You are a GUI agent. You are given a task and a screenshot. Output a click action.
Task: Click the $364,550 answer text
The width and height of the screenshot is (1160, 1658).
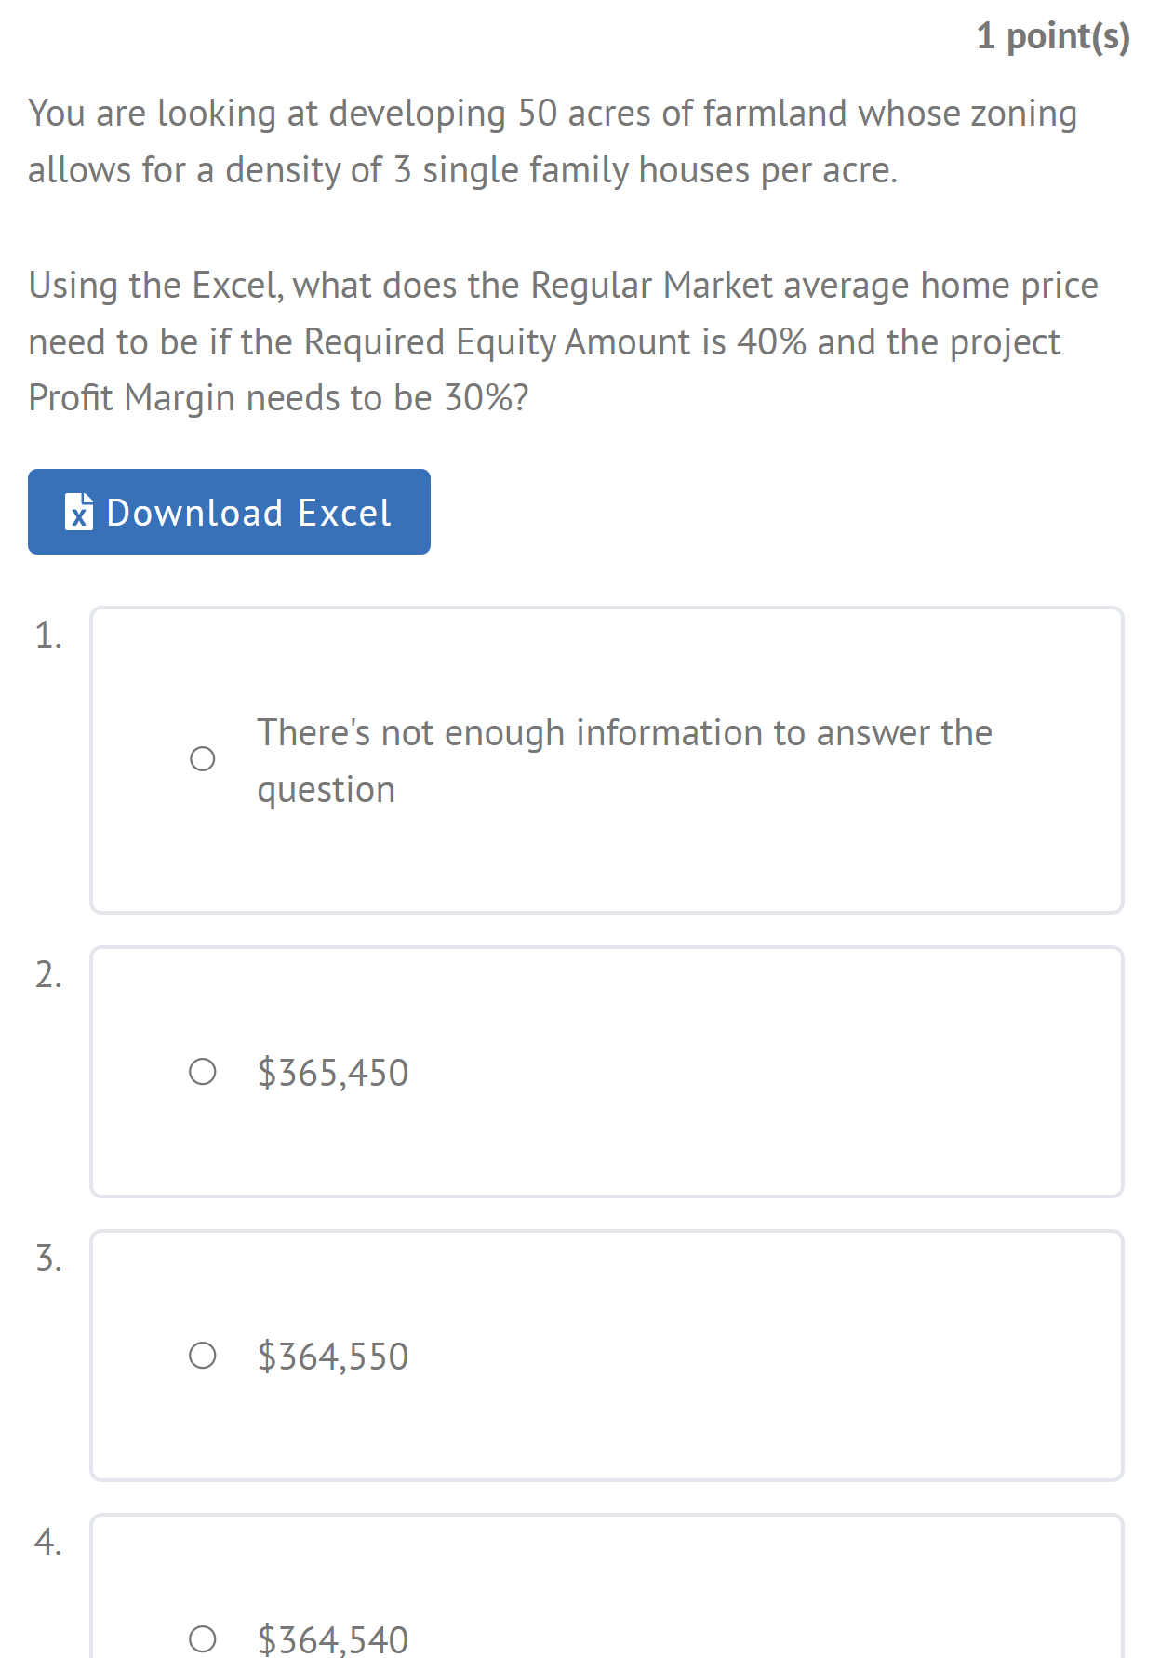333,1357
